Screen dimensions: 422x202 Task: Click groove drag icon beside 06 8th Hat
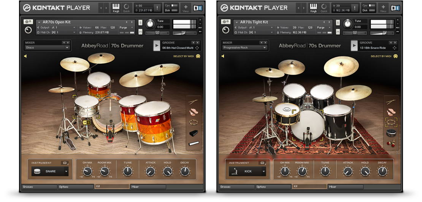tap(197, 48)
